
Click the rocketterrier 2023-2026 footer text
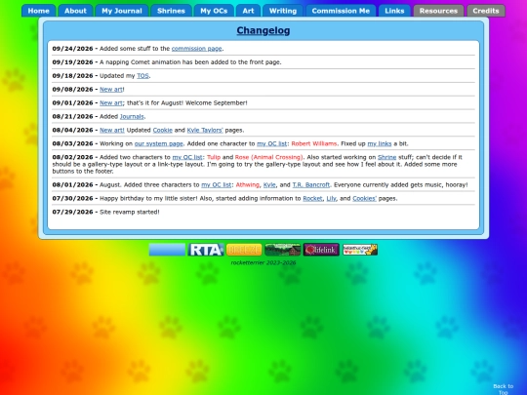coord(263,262)
